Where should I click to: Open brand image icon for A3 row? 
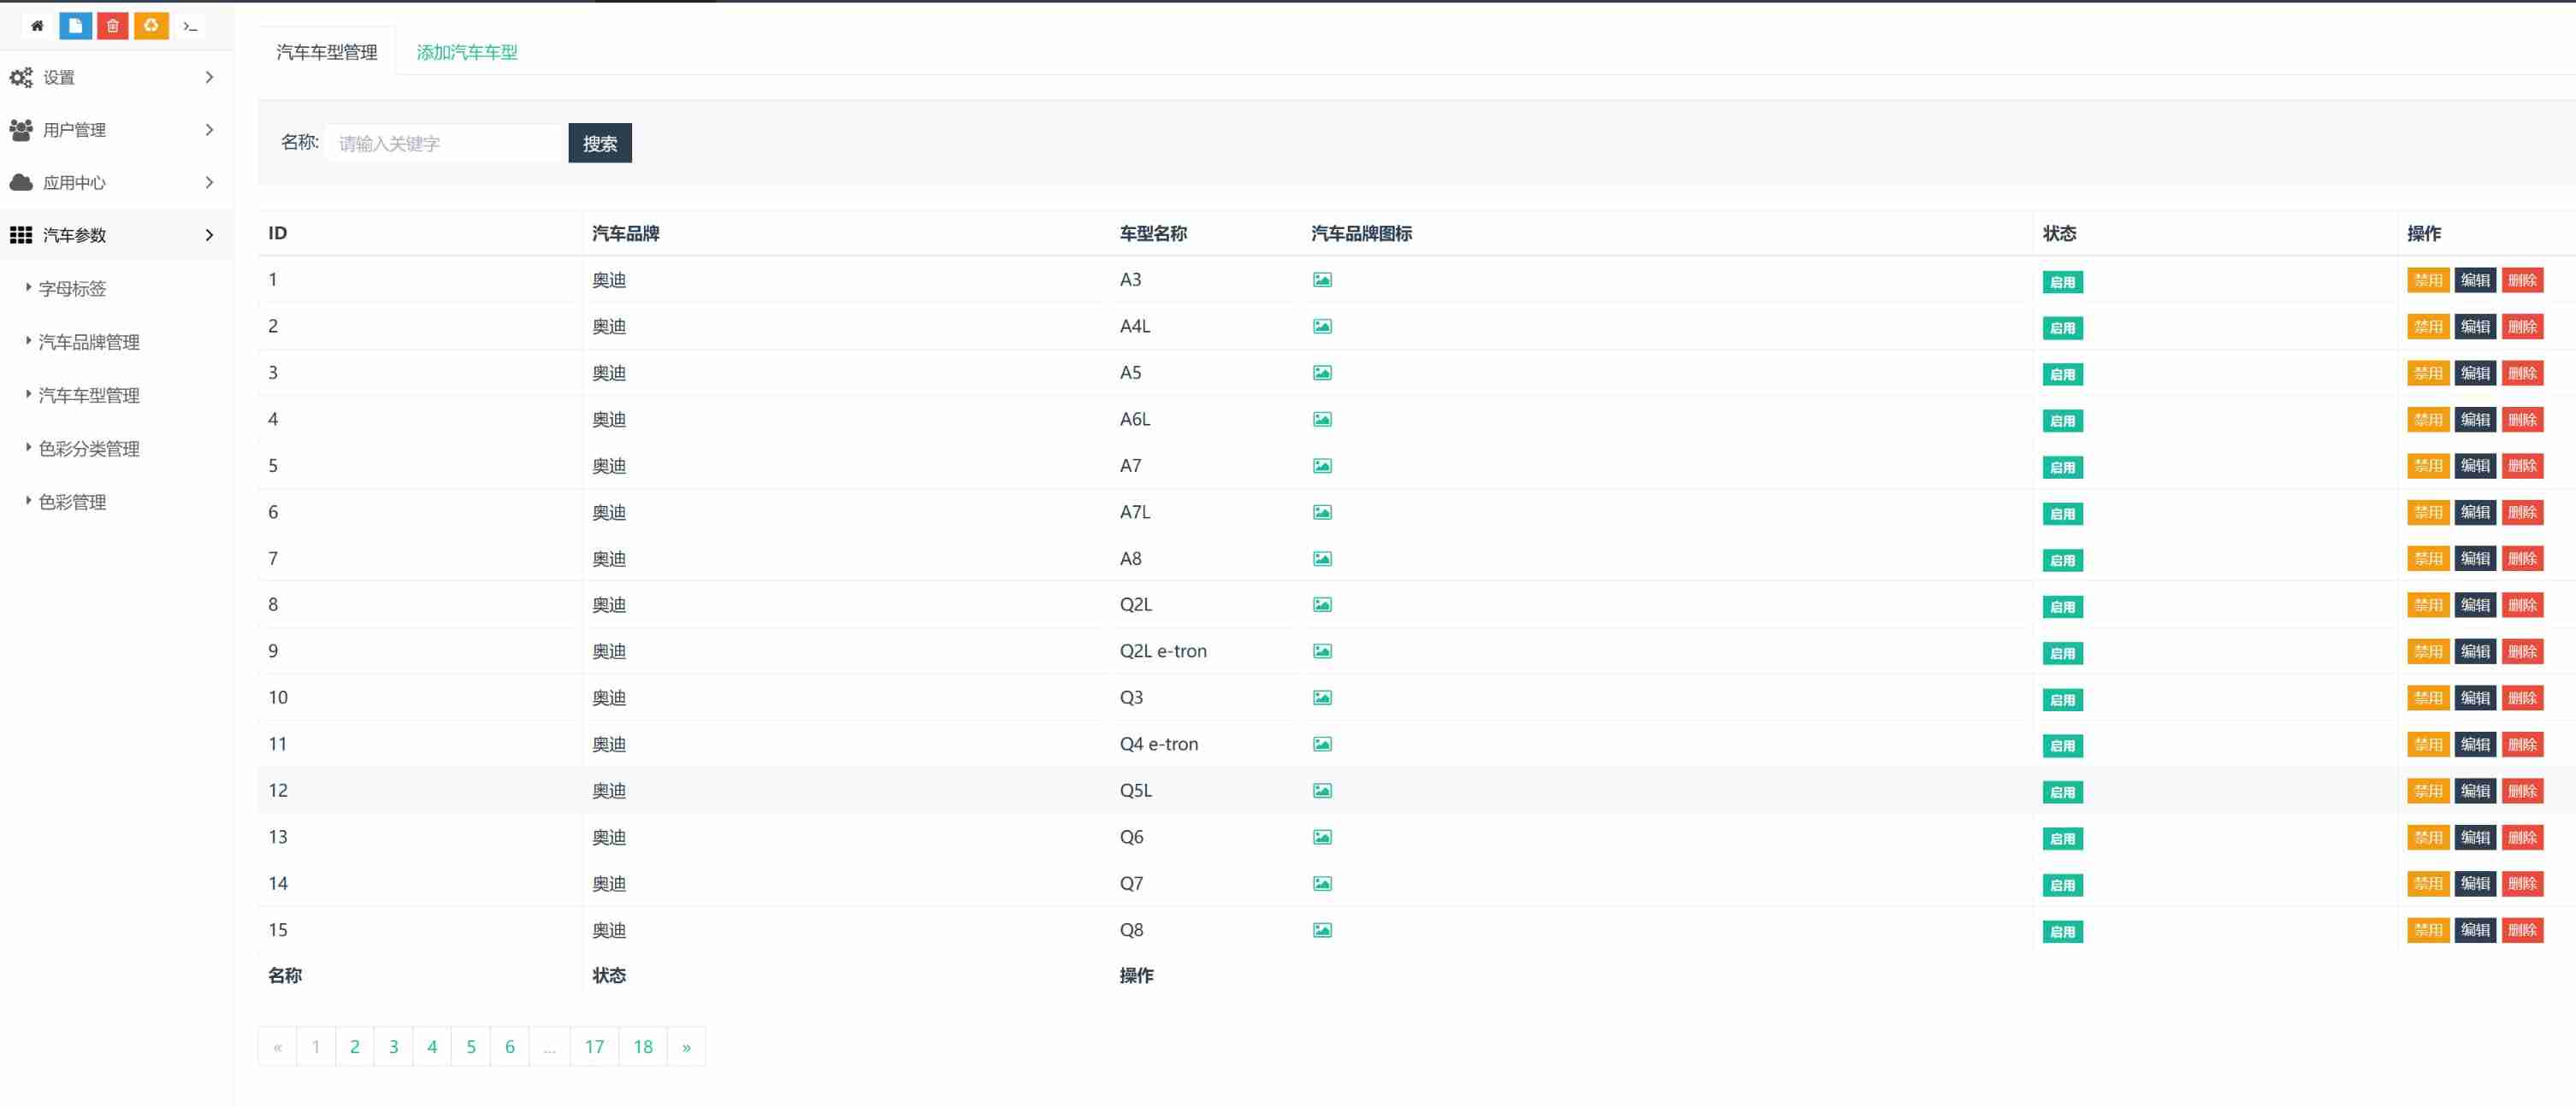[x=1322, y=280]
